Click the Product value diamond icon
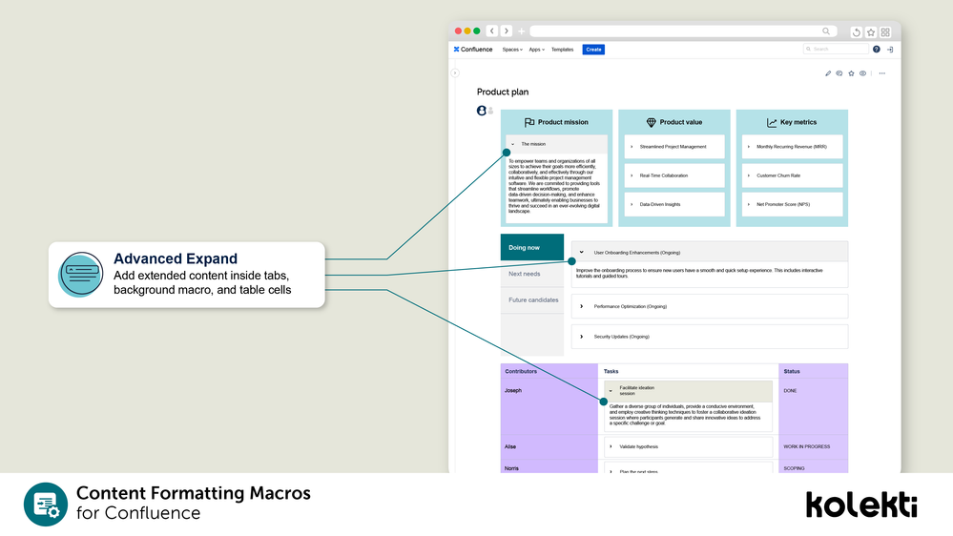This screenshot has height=536, width=953. (651, 122)
